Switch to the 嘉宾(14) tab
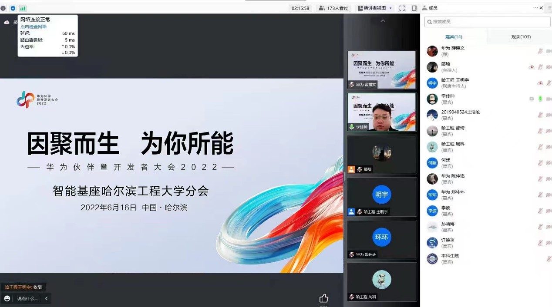Screen dimensions: 552x307 point(454,37)
